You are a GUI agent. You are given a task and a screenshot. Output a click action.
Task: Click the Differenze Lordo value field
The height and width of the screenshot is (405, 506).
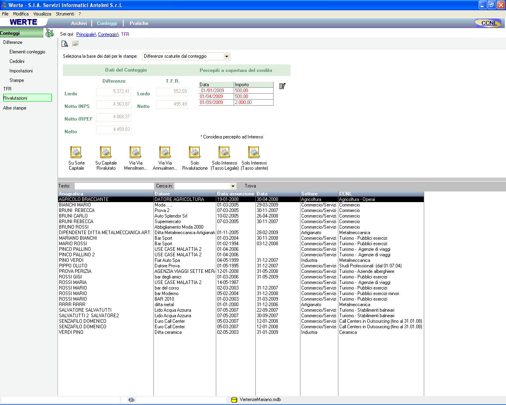[x=113, y=92]
